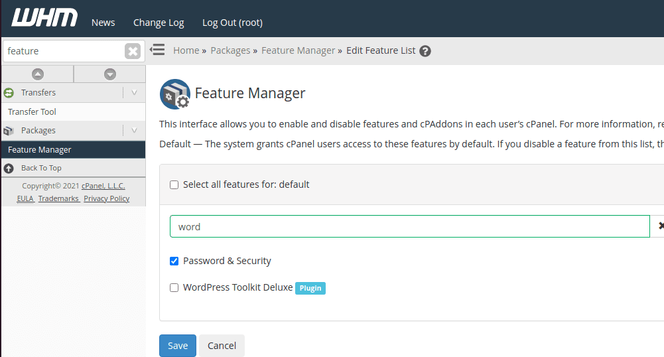Enable WordPress Toolkit Deluxe checkbox
The height and width of the screenshot is (357, 664).
point(174,288)
